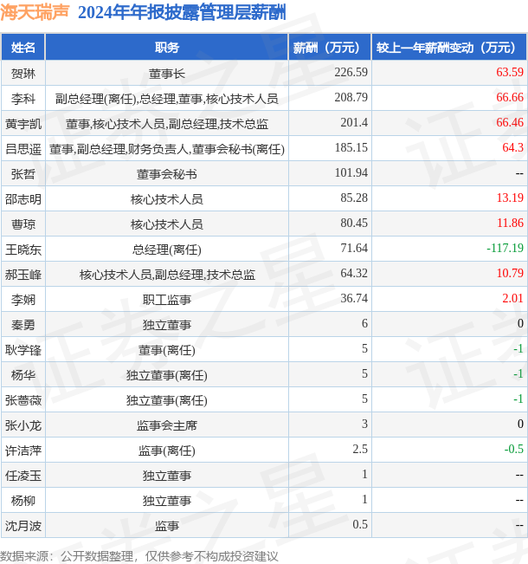Viewport: 528px width, 564px height.
Task: Click the change value -117.19
Action: (x=505, y=248)
